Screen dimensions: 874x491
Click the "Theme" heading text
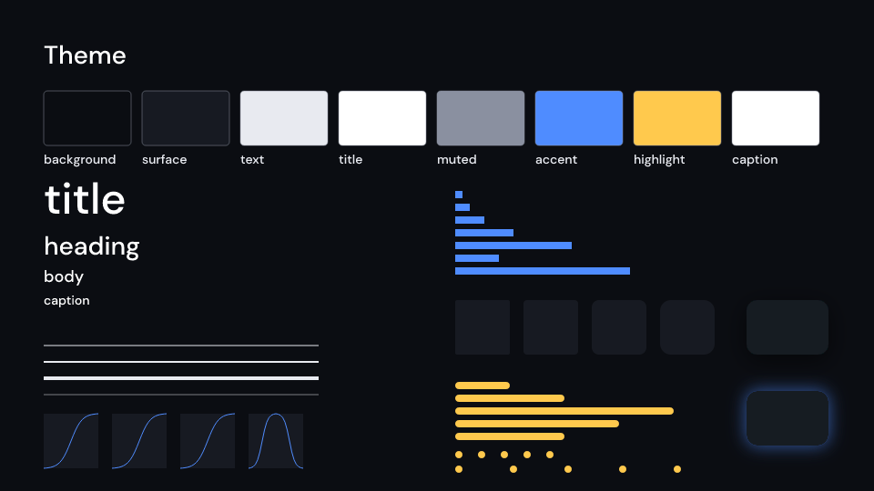(85, 55)
